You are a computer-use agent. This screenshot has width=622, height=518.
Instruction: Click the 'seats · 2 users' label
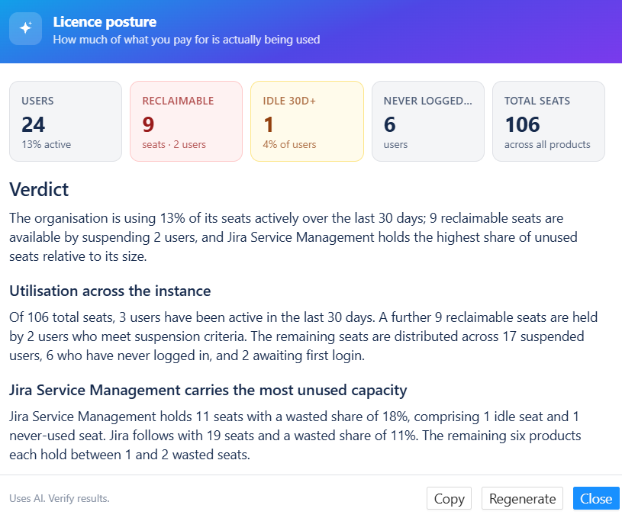[174, 144]
